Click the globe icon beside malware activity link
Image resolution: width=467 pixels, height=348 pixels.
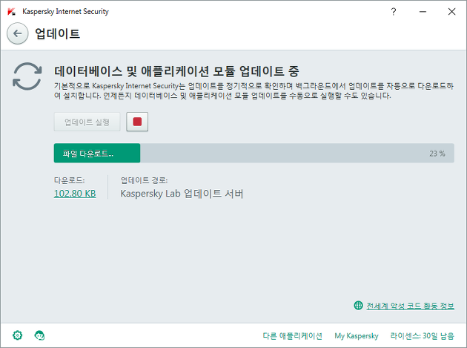[358, 306]
